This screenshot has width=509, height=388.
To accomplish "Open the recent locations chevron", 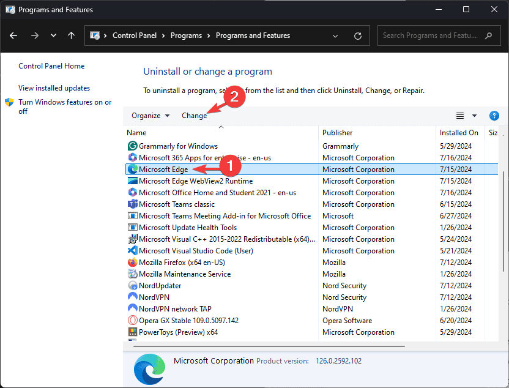I will pyautogui.click(x=54, y=35).
